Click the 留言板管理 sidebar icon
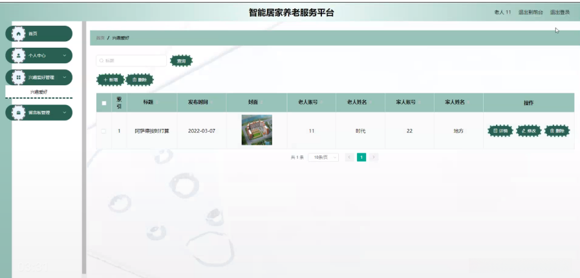580x278 pixels. click(x=19, y=113)
